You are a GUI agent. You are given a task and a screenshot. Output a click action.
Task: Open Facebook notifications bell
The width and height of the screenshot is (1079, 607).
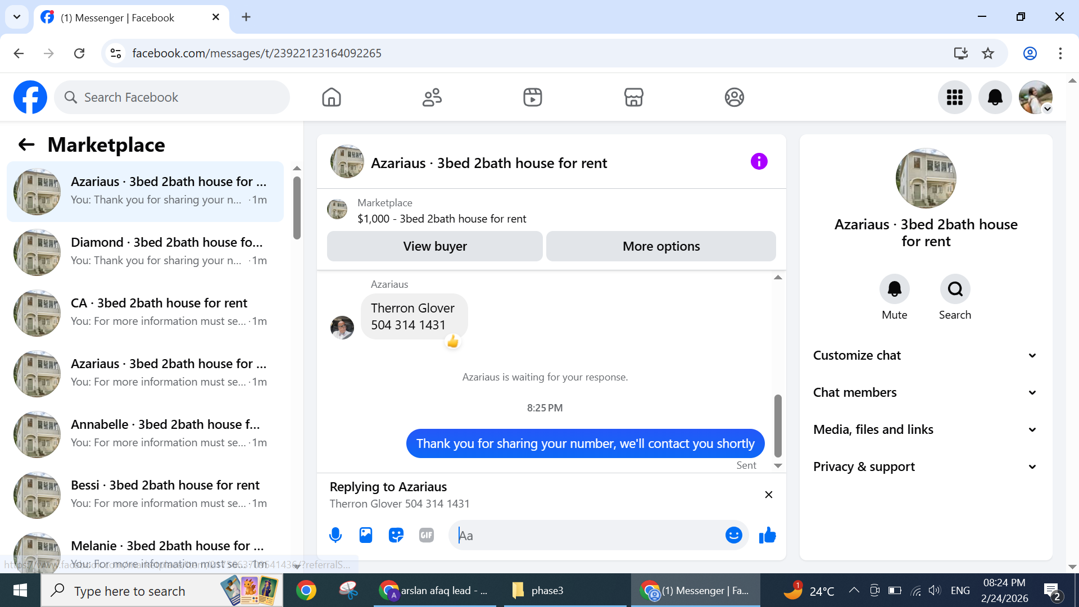[995, 97]
